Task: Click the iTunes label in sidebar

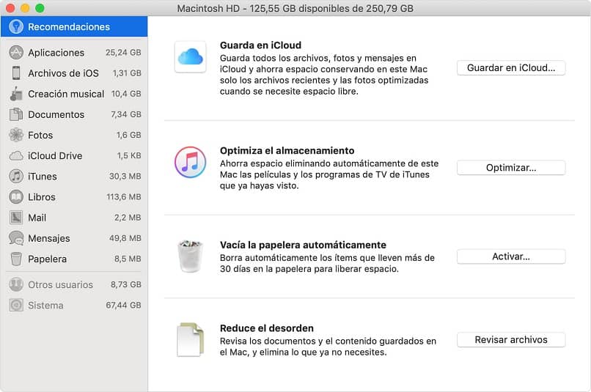Action: point(43,177)
